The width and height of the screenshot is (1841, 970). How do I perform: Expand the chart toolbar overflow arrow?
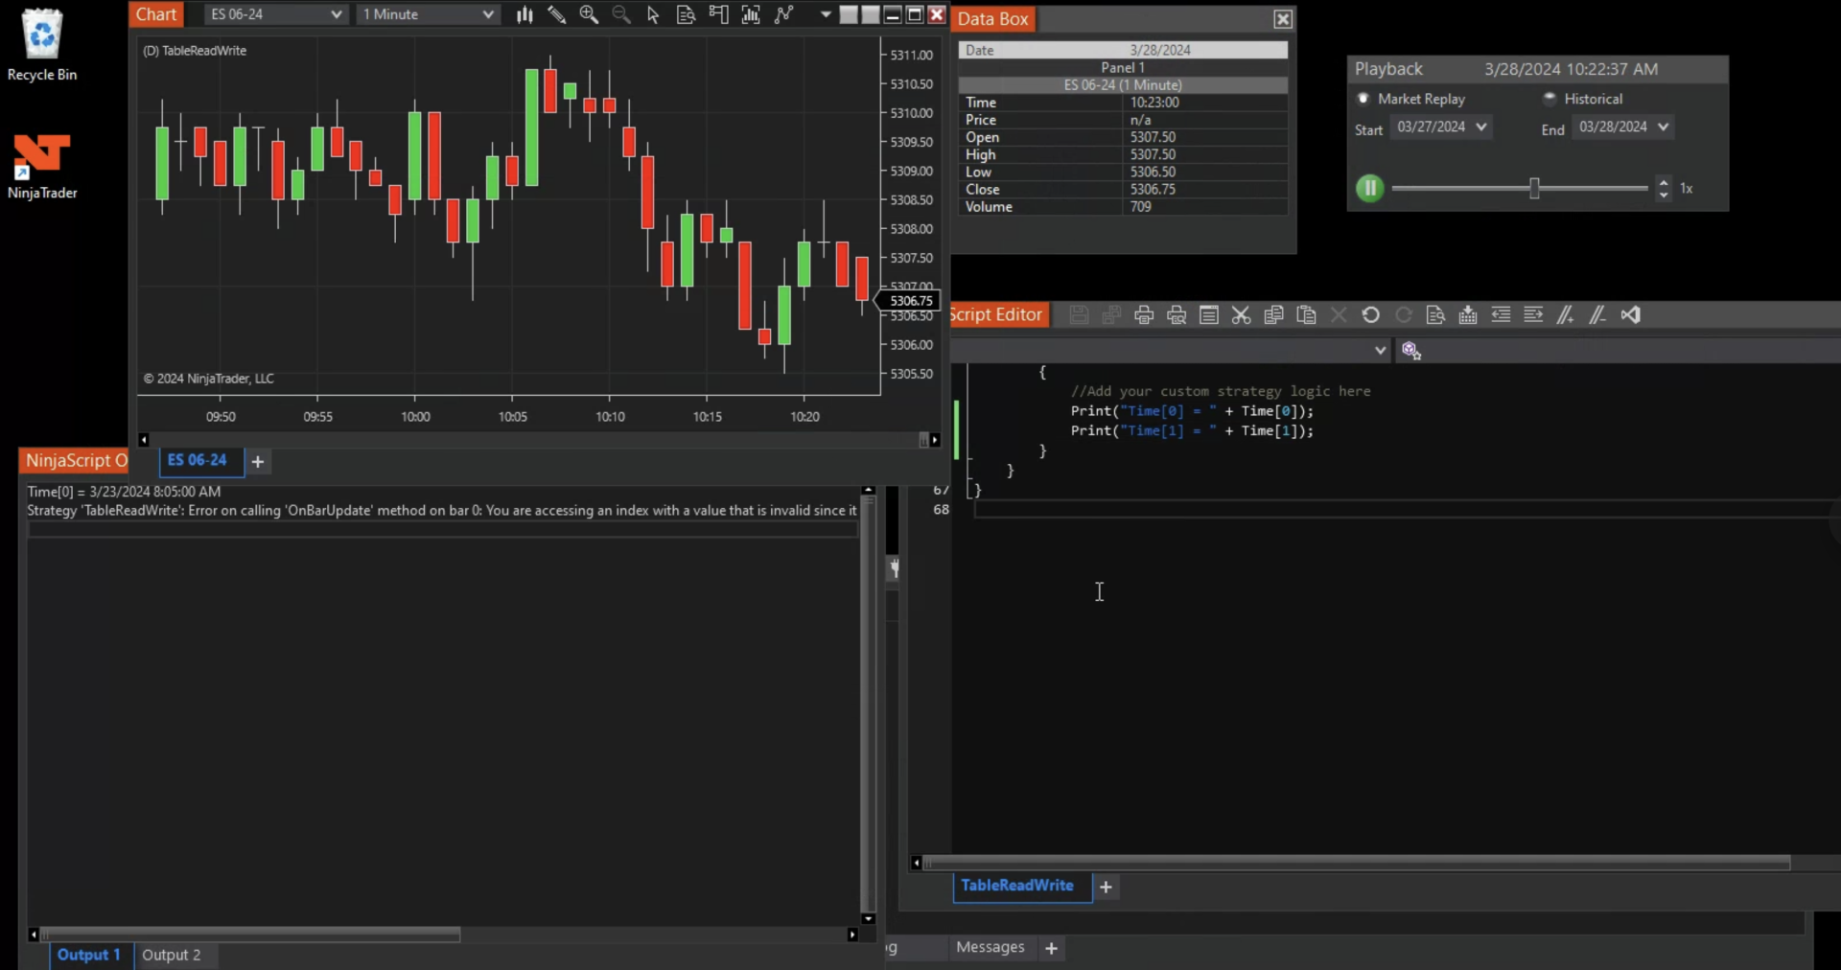coord(826,14)
